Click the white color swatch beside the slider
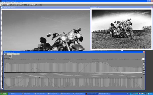The width and height of the screenshot is (153, 95). coord(143,59)
